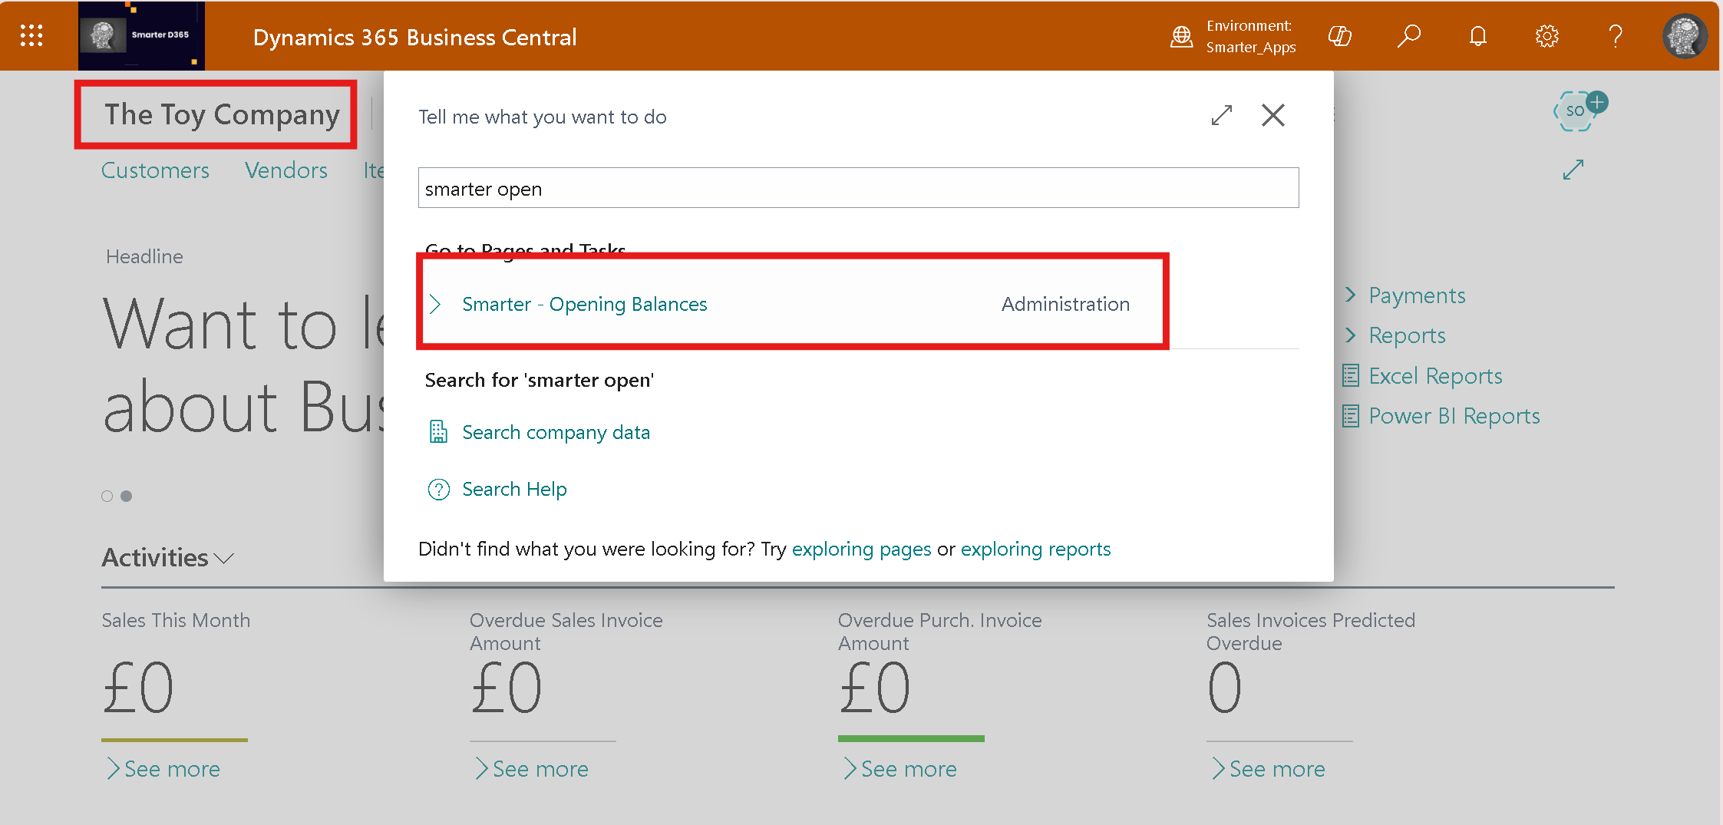Viewport: 1723px width, 825px height.
Task: Open the Help question mark icon
Action: [1616, 36]
